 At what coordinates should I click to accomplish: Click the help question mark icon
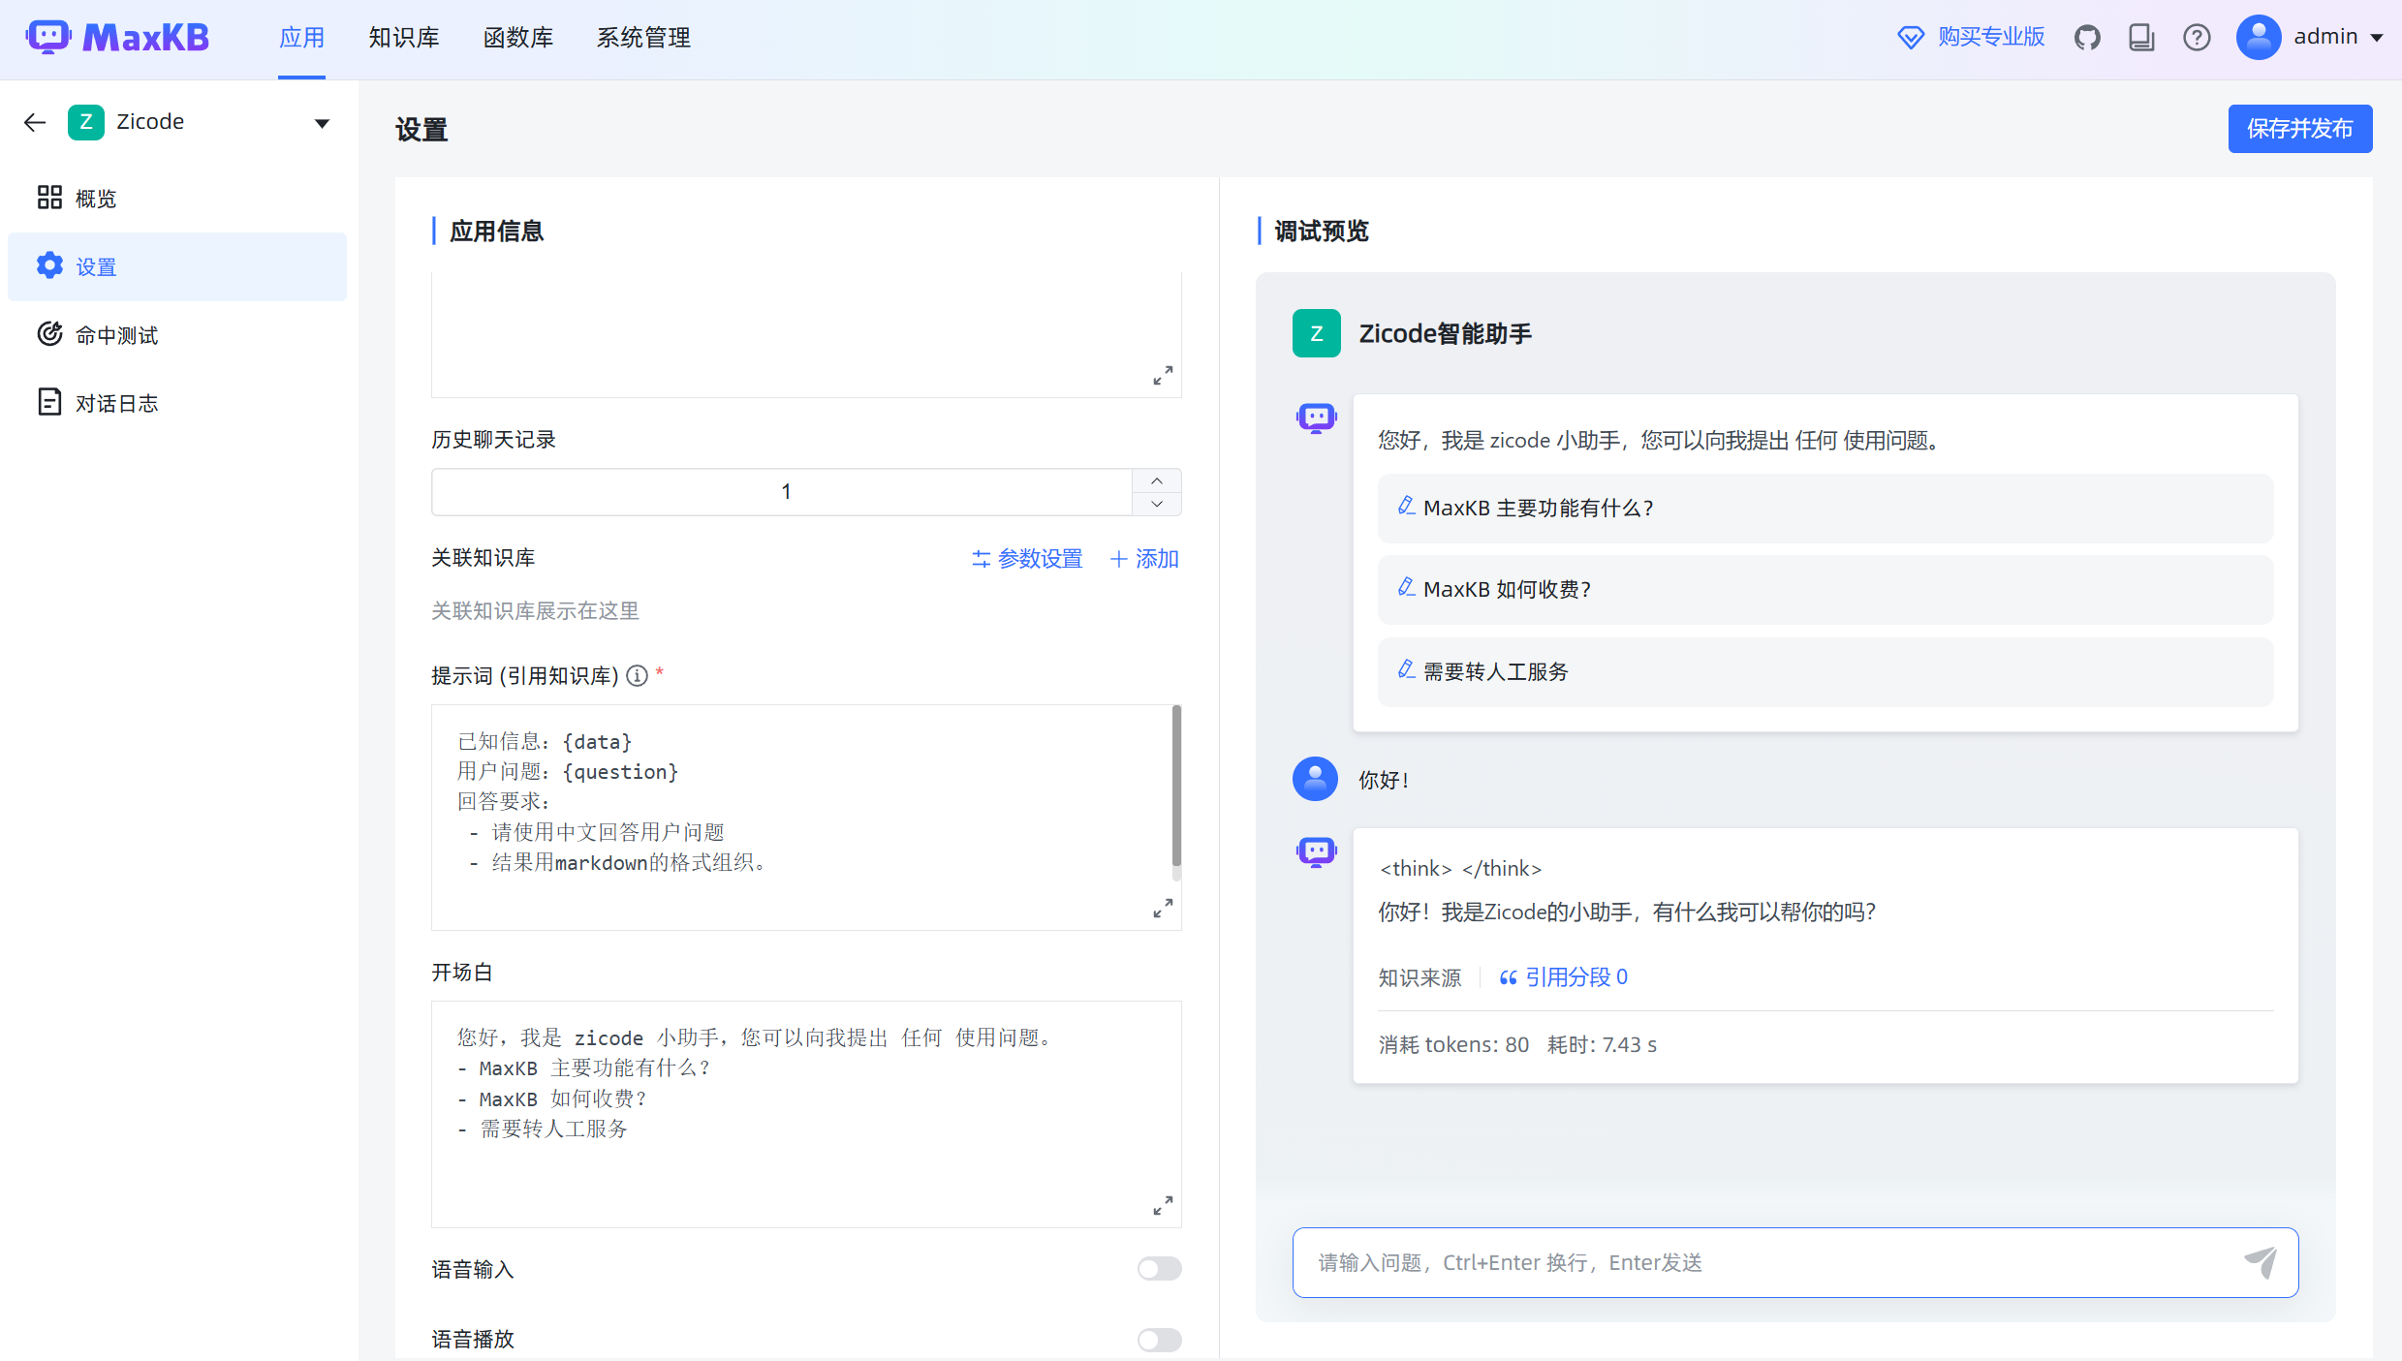coord(2197,38)
